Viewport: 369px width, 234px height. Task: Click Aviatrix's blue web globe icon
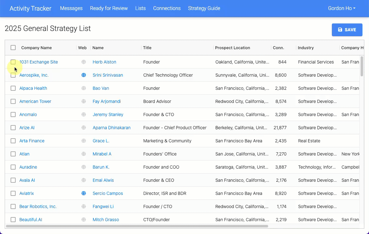click(x=84, y=193)
